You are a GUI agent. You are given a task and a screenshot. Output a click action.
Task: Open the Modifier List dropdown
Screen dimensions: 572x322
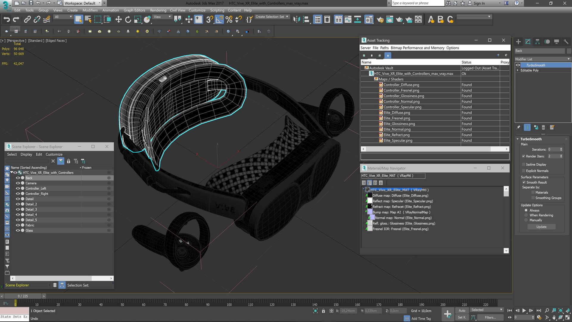(543, 59)
